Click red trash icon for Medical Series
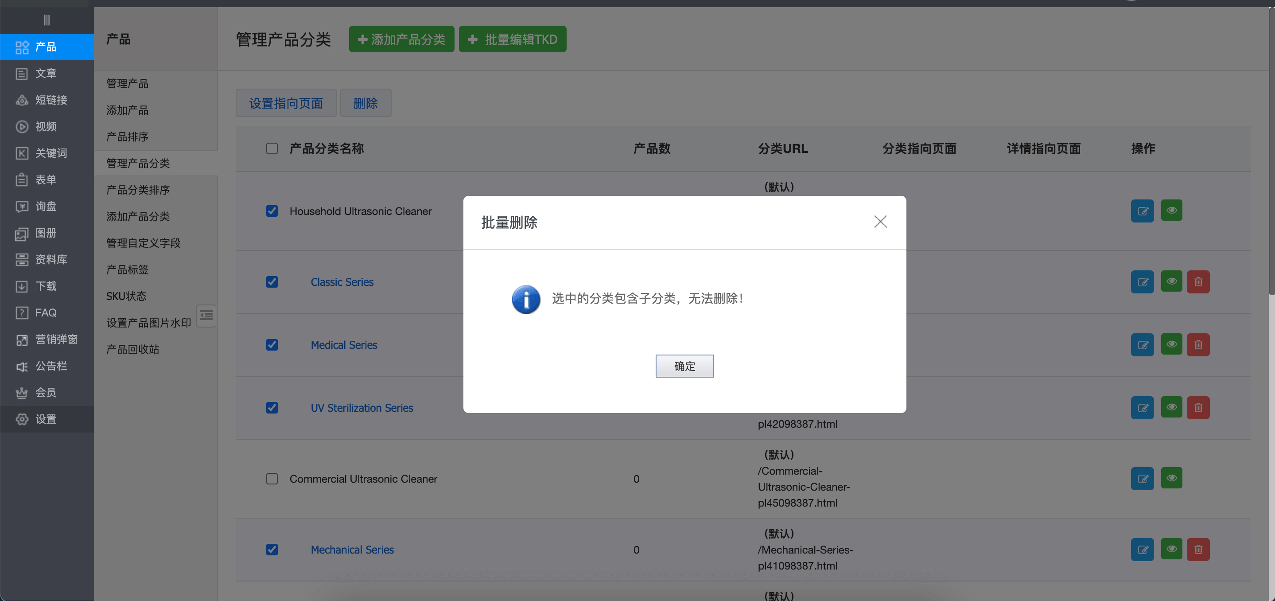1275x601 pixels. pos(1198,344)
